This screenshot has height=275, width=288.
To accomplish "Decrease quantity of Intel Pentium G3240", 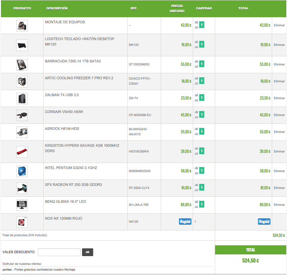I will pos(196,173).
